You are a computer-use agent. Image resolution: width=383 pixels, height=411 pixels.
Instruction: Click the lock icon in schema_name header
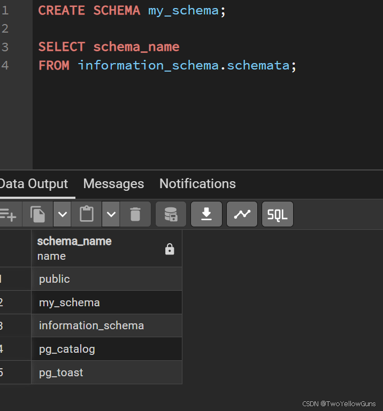point(170,249)
